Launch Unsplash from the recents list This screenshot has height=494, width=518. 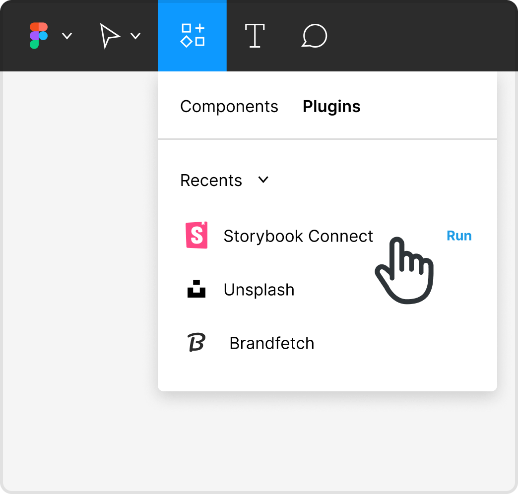click(x=259, y=289)
